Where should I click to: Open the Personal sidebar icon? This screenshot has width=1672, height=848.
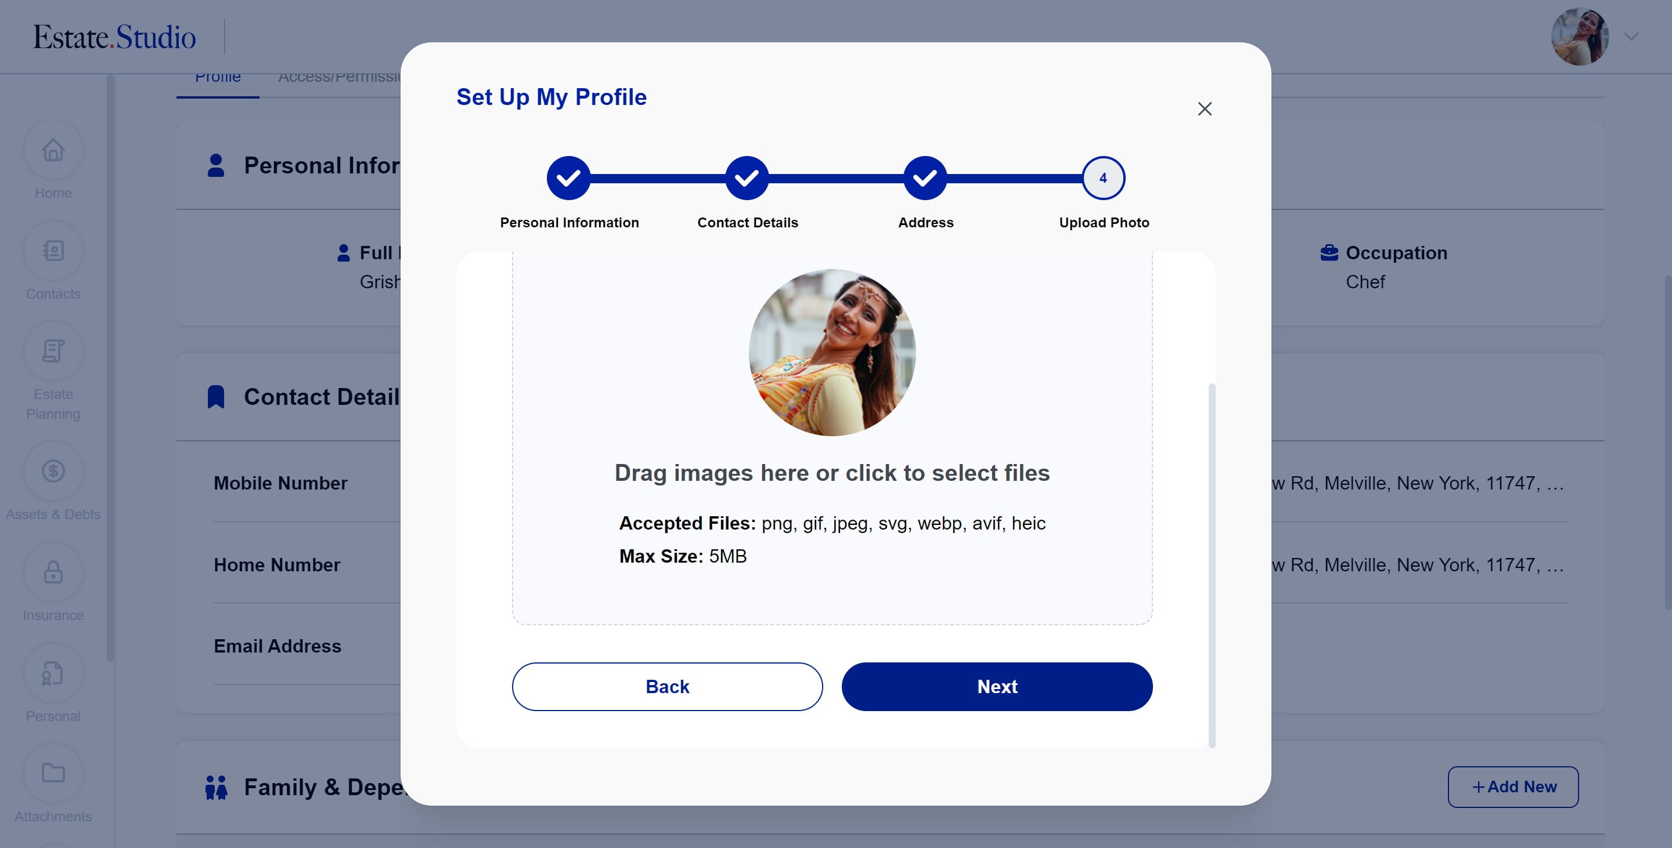point(53,673)
